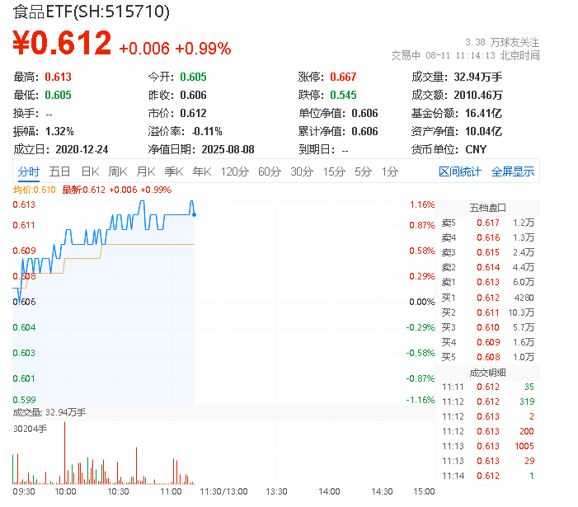Click the 最高 value 0.613
The image size is (578, 507).
pyautogui.click(x=58, y=77)
